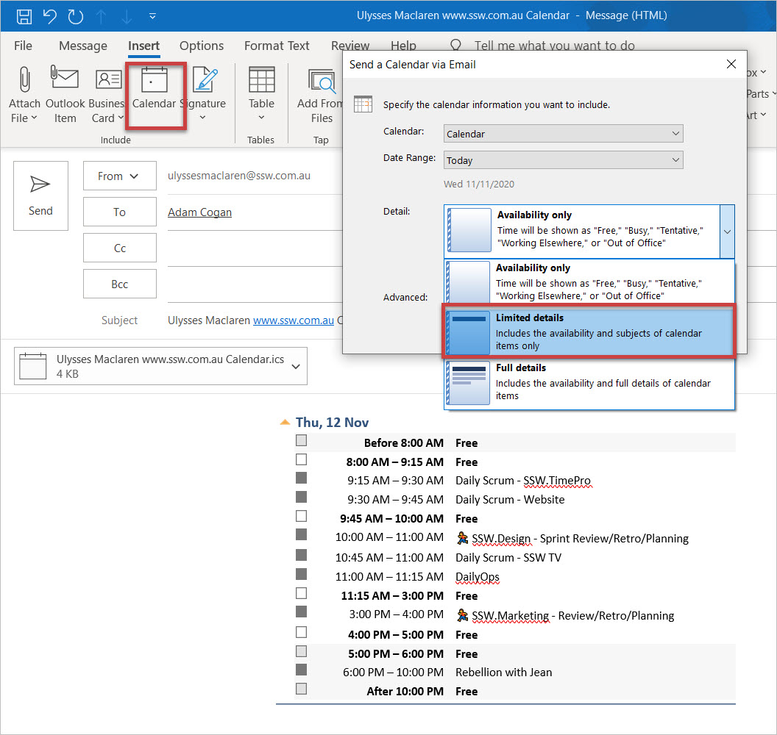
Task: Open the Signature pen icon
Action: click(203, 79)
